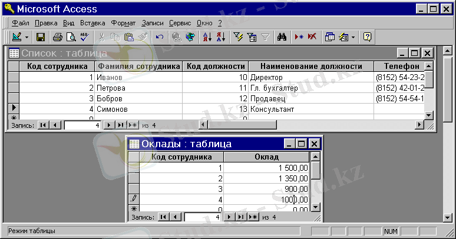Open the Правка menu
The width and height of the screenshot is (456, 239).
(46, 23)
